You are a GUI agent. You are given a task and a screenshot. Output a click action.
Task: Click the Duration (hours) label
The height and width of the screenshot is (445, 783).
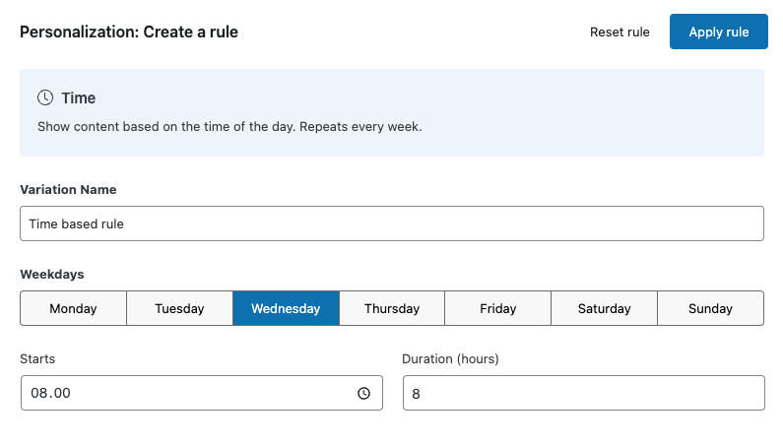(450, 359)
